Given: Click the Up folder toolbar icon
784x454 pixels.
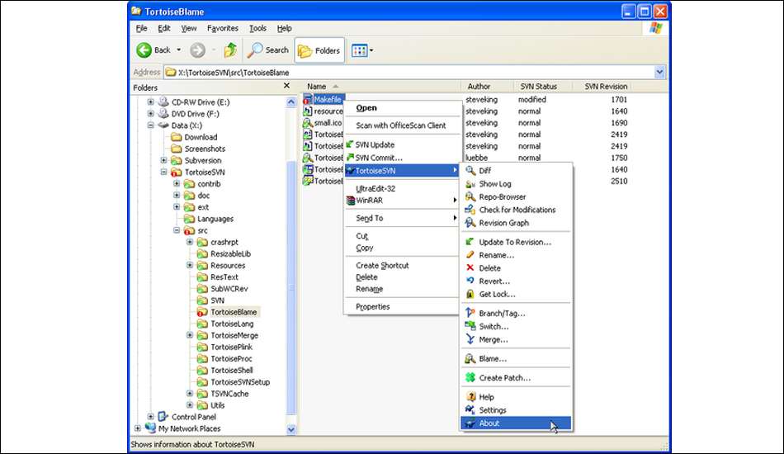Looking at the screenshot, I should [x=230, y=50].
